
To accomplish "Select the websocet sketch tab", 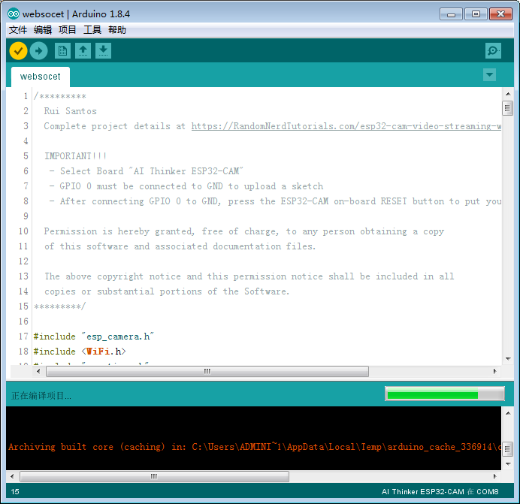I will point(41,77).
